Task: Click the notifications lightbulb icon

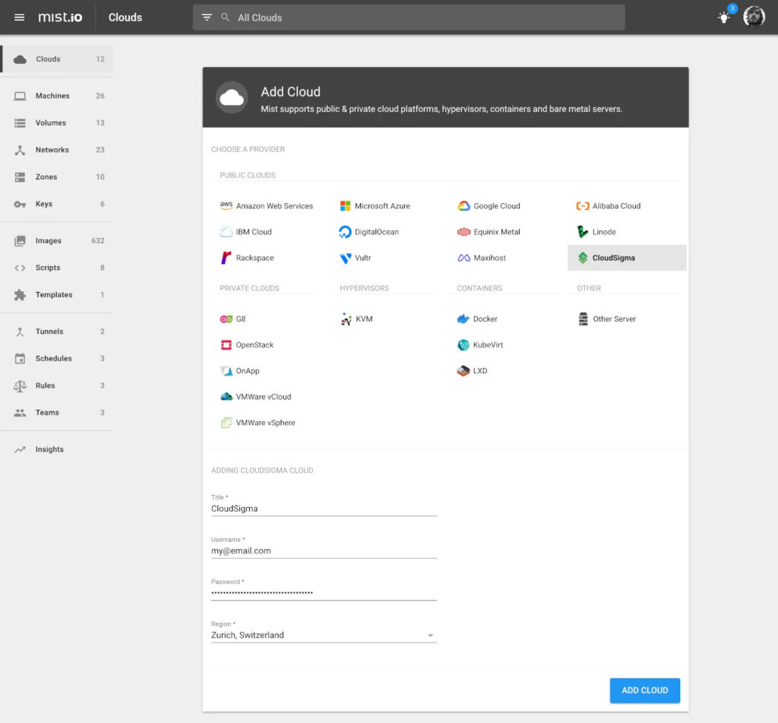Action: [724, 17]
